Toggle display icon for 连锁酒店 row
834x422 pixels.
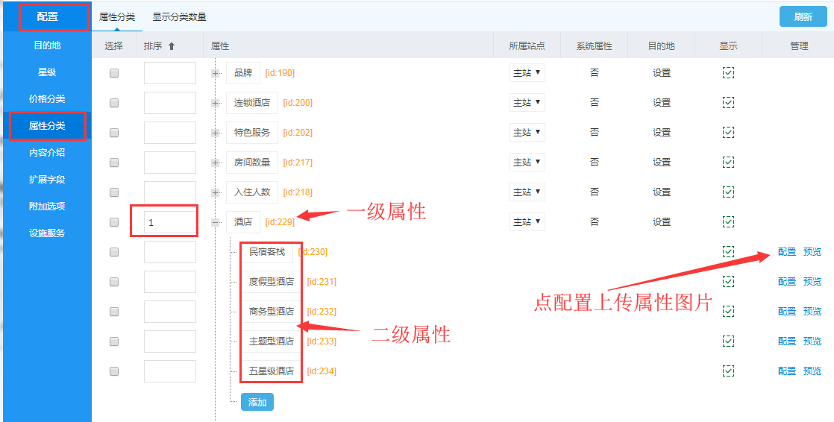728,103
